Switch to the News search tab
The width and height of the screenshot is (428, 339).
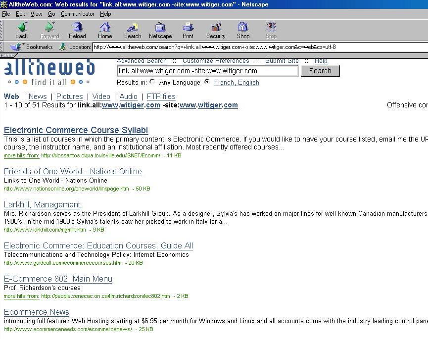click(38, 97)
